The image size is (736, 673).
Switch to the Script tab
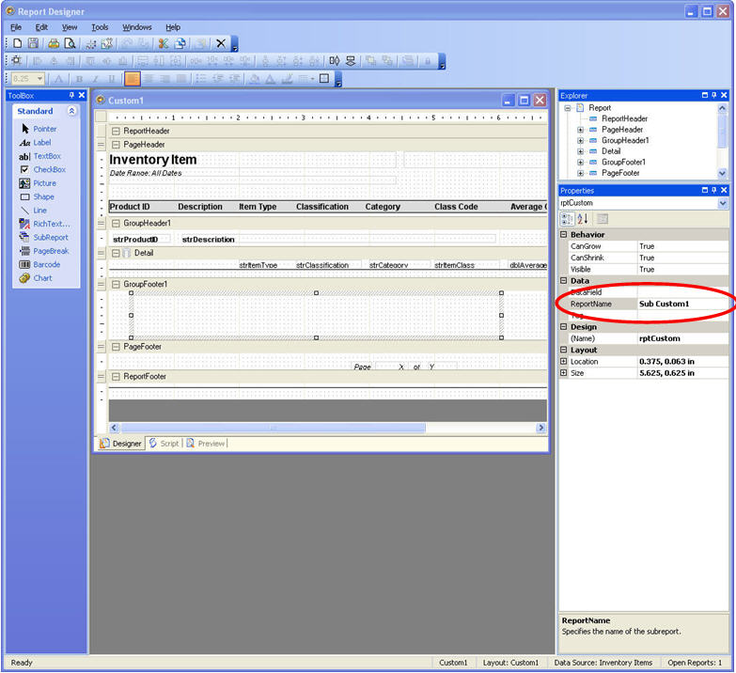click(164, 443)
